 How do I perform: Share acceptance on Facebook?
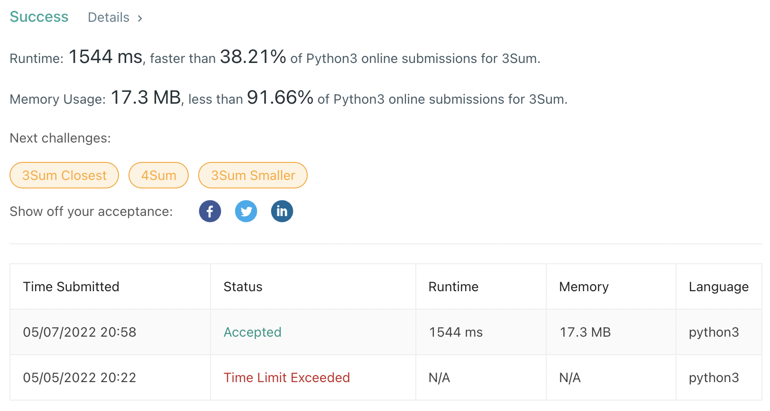[x=210, y=211]
